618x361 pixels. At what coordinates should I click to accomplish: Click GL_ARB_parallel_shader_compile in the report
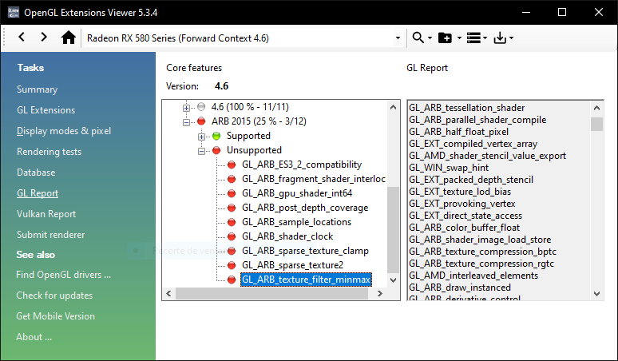pyautogui.click(x=477, y=120)
